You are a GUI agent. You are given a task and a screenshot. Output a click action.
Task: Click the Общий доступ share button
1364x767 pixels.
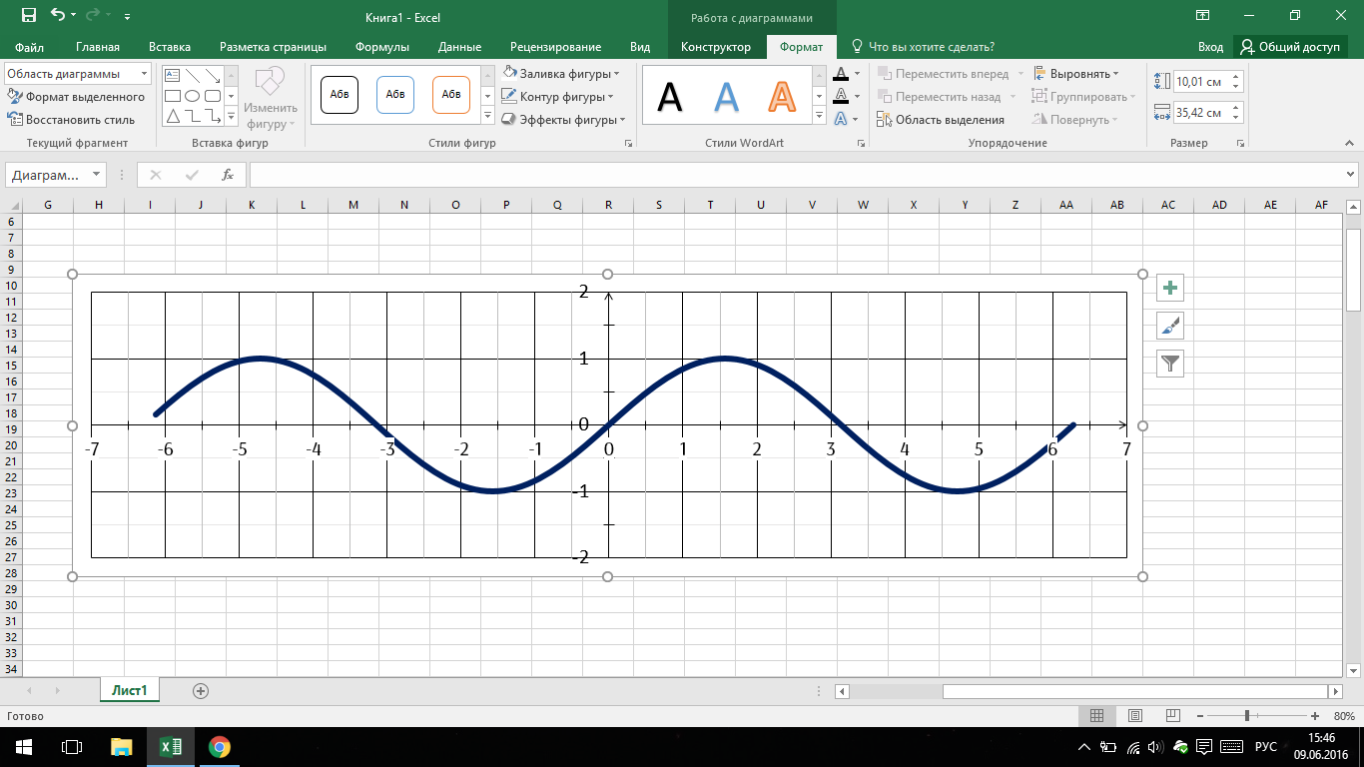(1290, 47)
